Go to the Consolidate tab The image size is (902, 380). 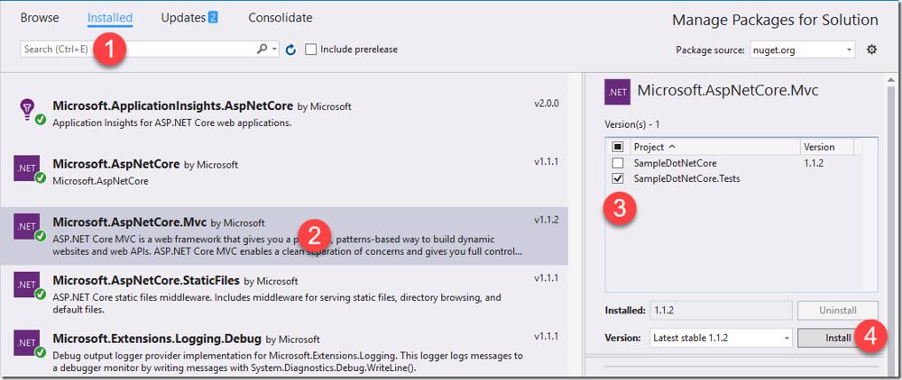[281, 18]
